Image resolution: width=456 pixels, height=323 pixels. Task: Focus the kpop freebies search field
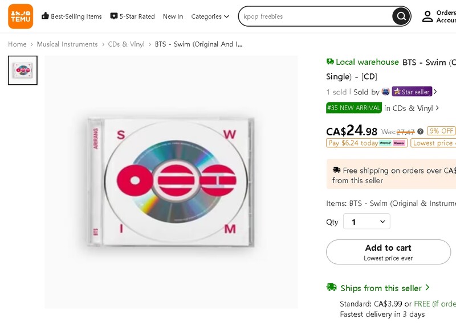pos(316,16)
